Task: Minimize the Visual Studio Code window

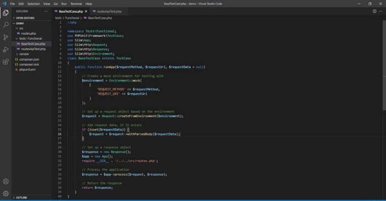Action: (x=359, y=4)
